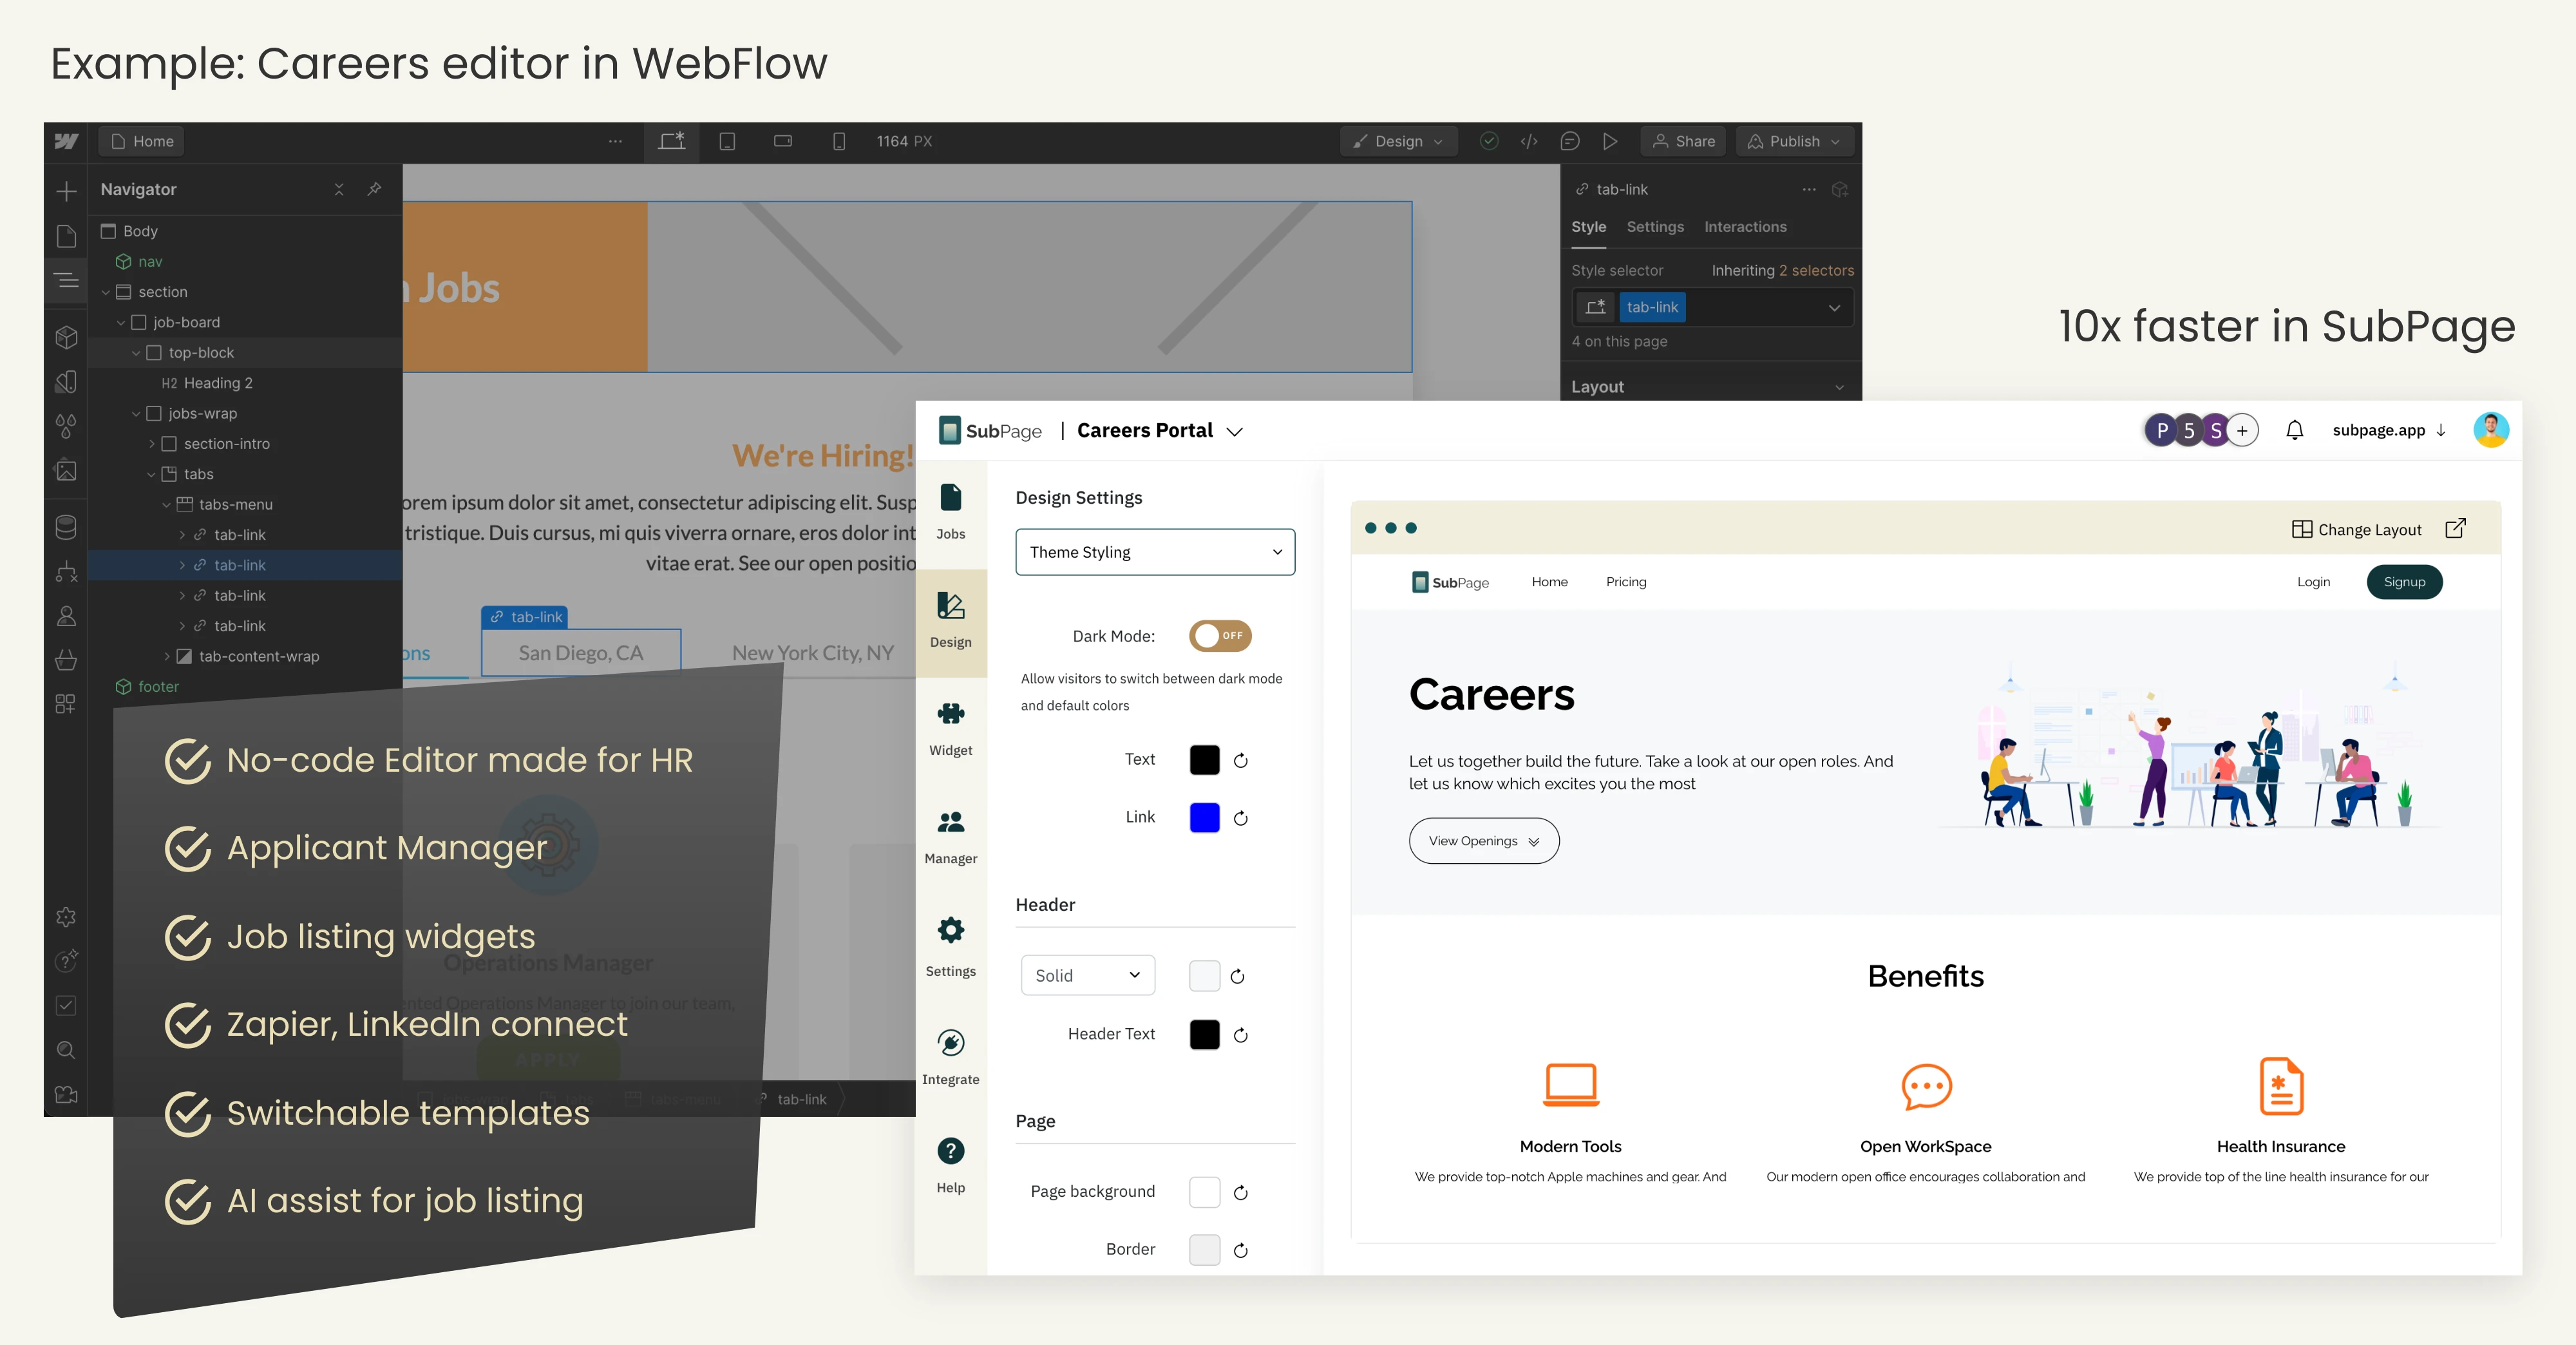Image resolution: width=2576 pixels, height=1345 pixels.
Task: Click the Integrate panel icon in SubPage sidebar
Action: [951, 1042]
